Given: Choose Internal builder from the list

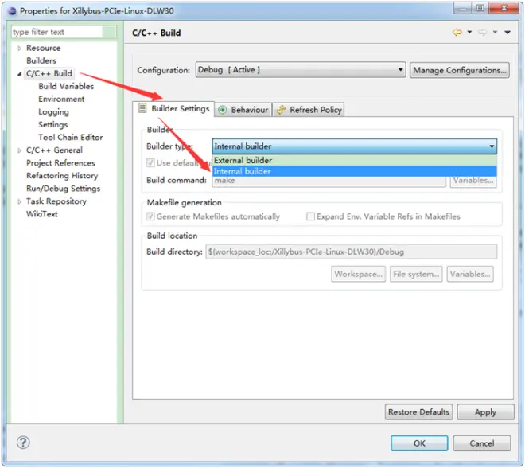Looking at the screenshot, I should [x=354, y=171].
